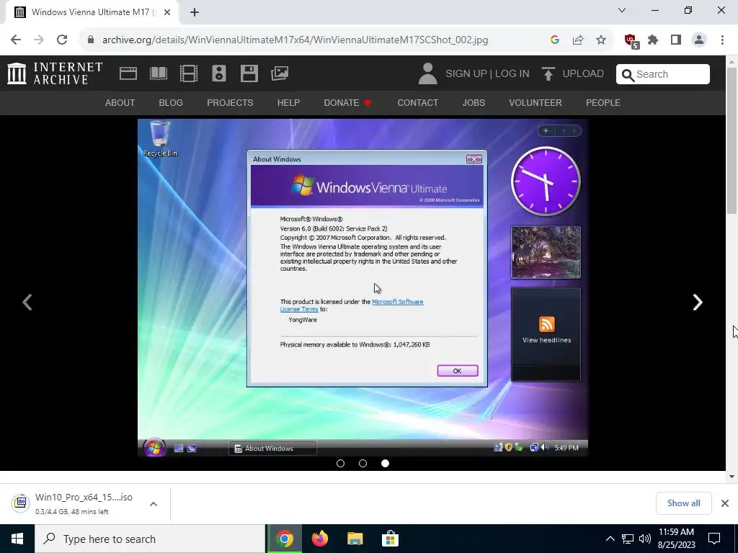Select the first carousel dot
The image size is (738, 553).
(340, 463)
